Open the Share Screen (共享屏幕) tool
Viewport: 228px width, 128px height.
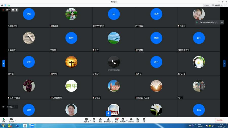(x=86, y=120)
